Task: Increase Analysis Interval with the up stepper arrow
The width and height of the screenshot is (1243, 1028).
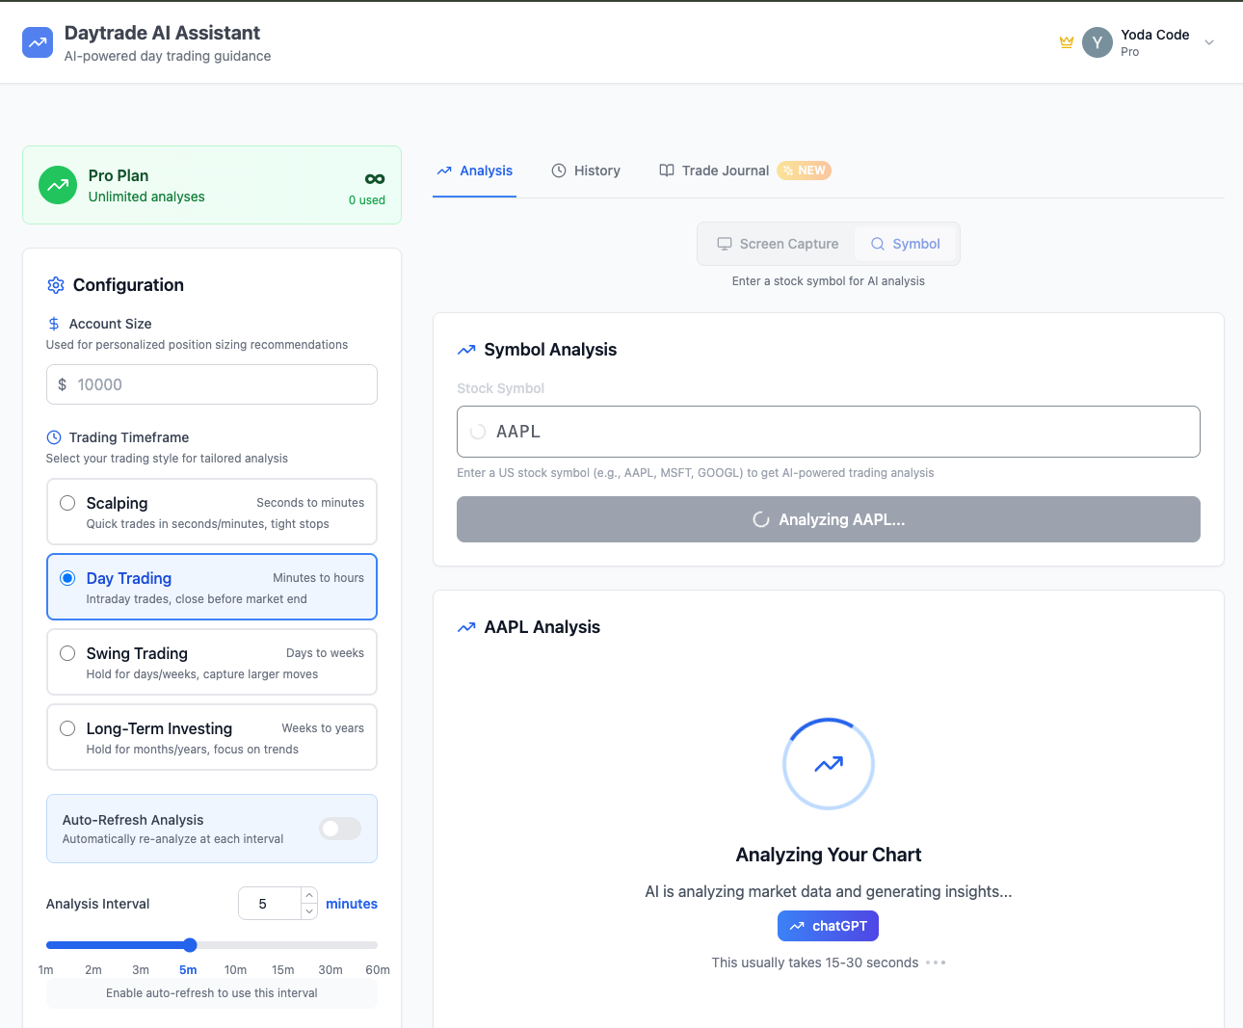Action: point(309,896)
